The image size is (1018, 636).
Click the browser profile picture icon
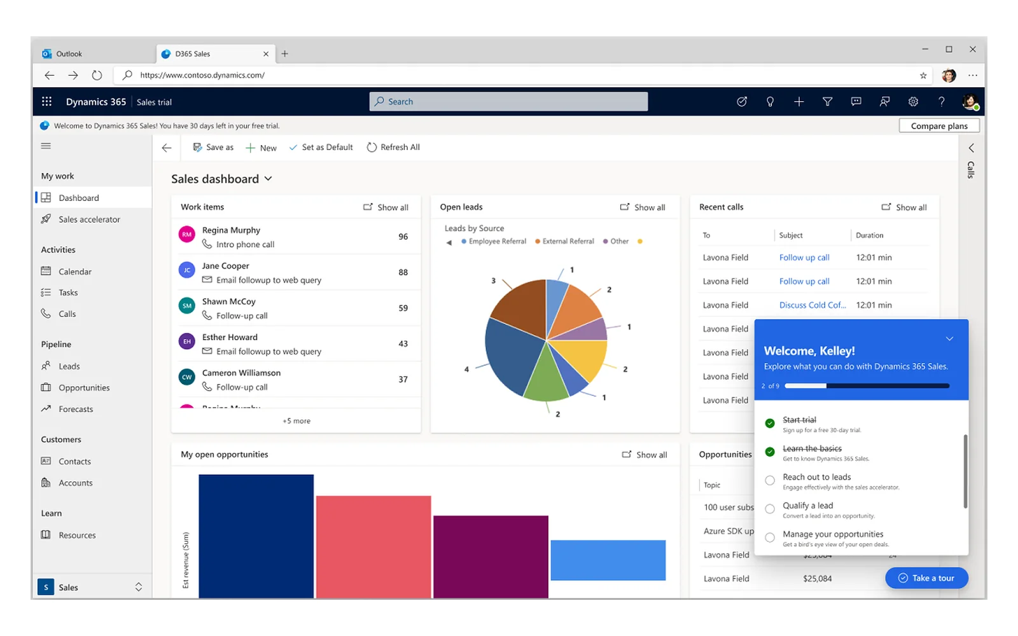(x=949, y=76)
